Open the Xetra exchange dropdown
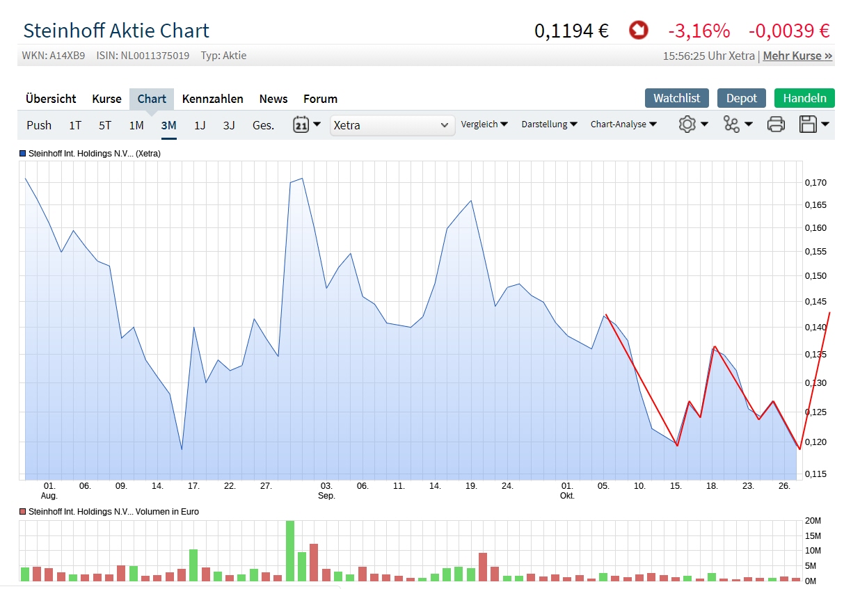This screenshot has height=589, width=844. [x=392, y=125]
